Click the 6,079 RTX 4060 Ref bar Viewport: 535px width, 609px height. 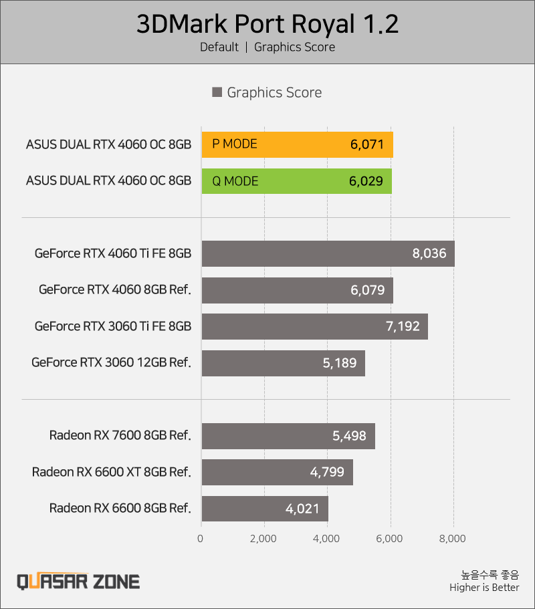click(297, 290)
